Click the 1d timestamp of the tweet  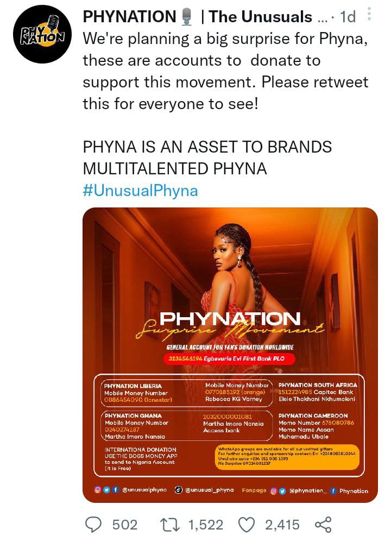347,17
